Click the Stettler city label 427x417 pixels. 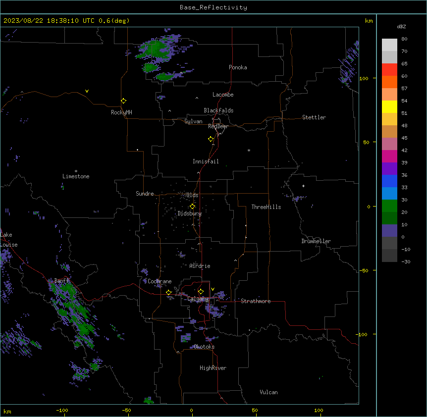pos(314,117)
